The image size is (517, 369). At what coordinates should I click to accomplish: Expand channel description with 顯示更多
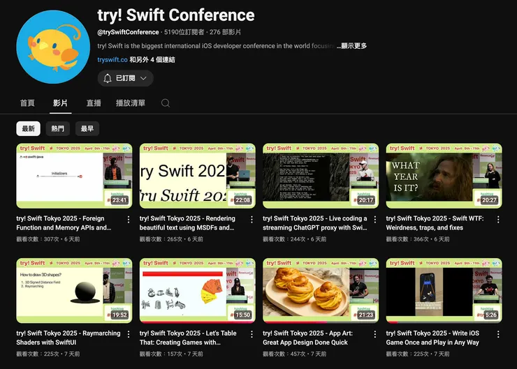[352, 46]
